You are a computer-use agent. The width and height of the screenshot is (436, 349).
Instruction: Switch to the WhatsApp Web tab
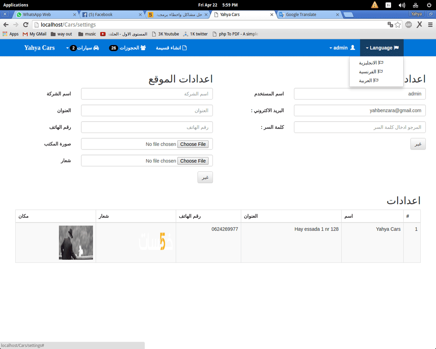tap(45, 15)
